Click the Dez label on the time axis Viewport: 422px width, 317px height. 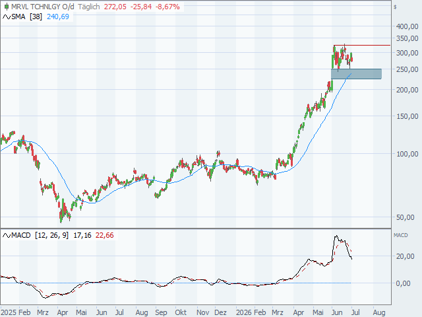(220, 312)
